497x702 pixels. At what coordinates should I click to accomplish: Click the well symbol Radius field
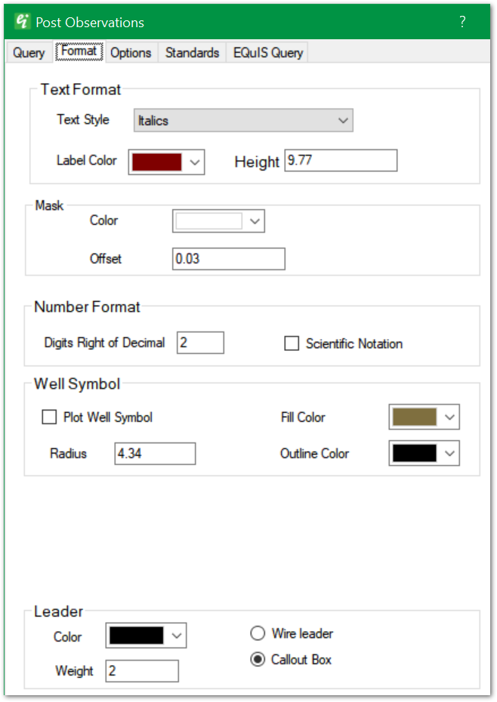[155, 454]
